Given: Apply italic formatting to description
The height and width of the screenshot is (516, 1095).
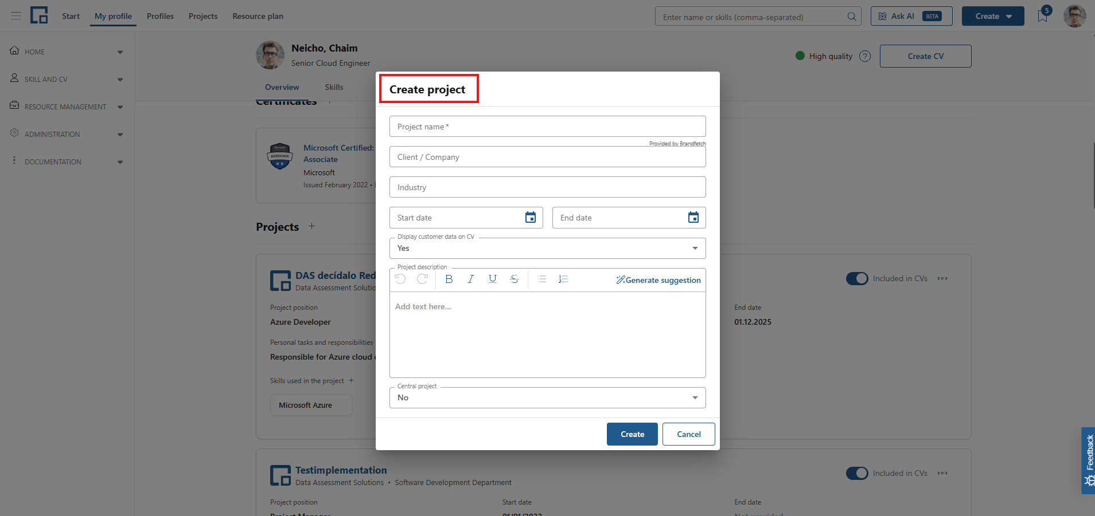Looking at the screenshot, I should [471, 279].
